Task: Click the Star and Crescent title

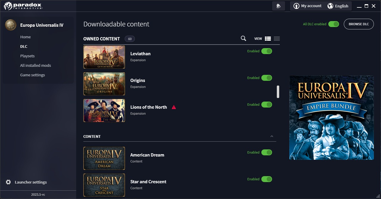Action: [148, 182]
